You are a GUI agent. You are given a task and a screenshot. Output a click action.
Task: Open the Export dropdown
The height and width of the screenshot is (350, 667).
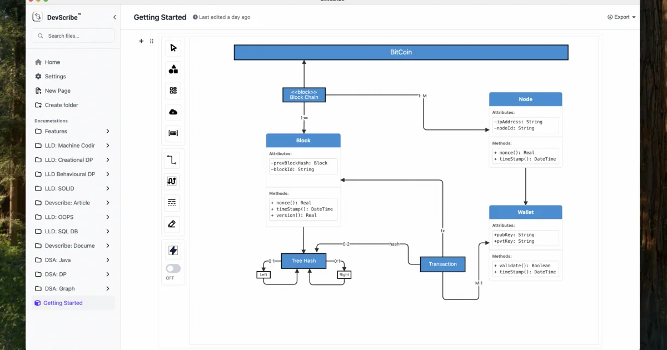(x=621, y=17)
